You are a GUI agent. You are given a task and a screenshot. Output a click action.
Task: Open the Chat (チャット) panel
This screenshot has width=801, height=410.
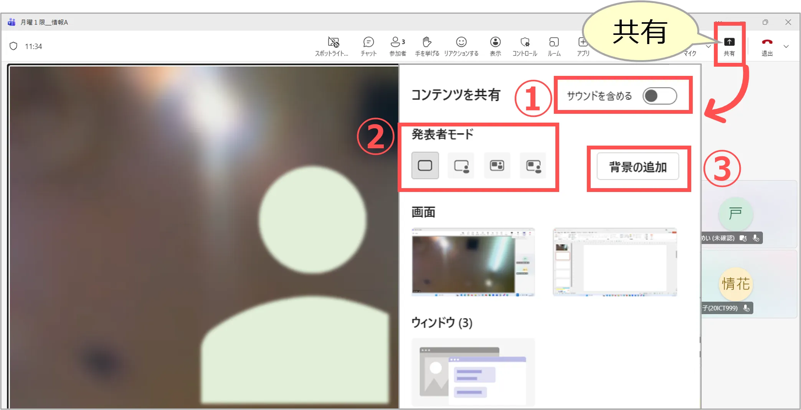tap(368, 46)
